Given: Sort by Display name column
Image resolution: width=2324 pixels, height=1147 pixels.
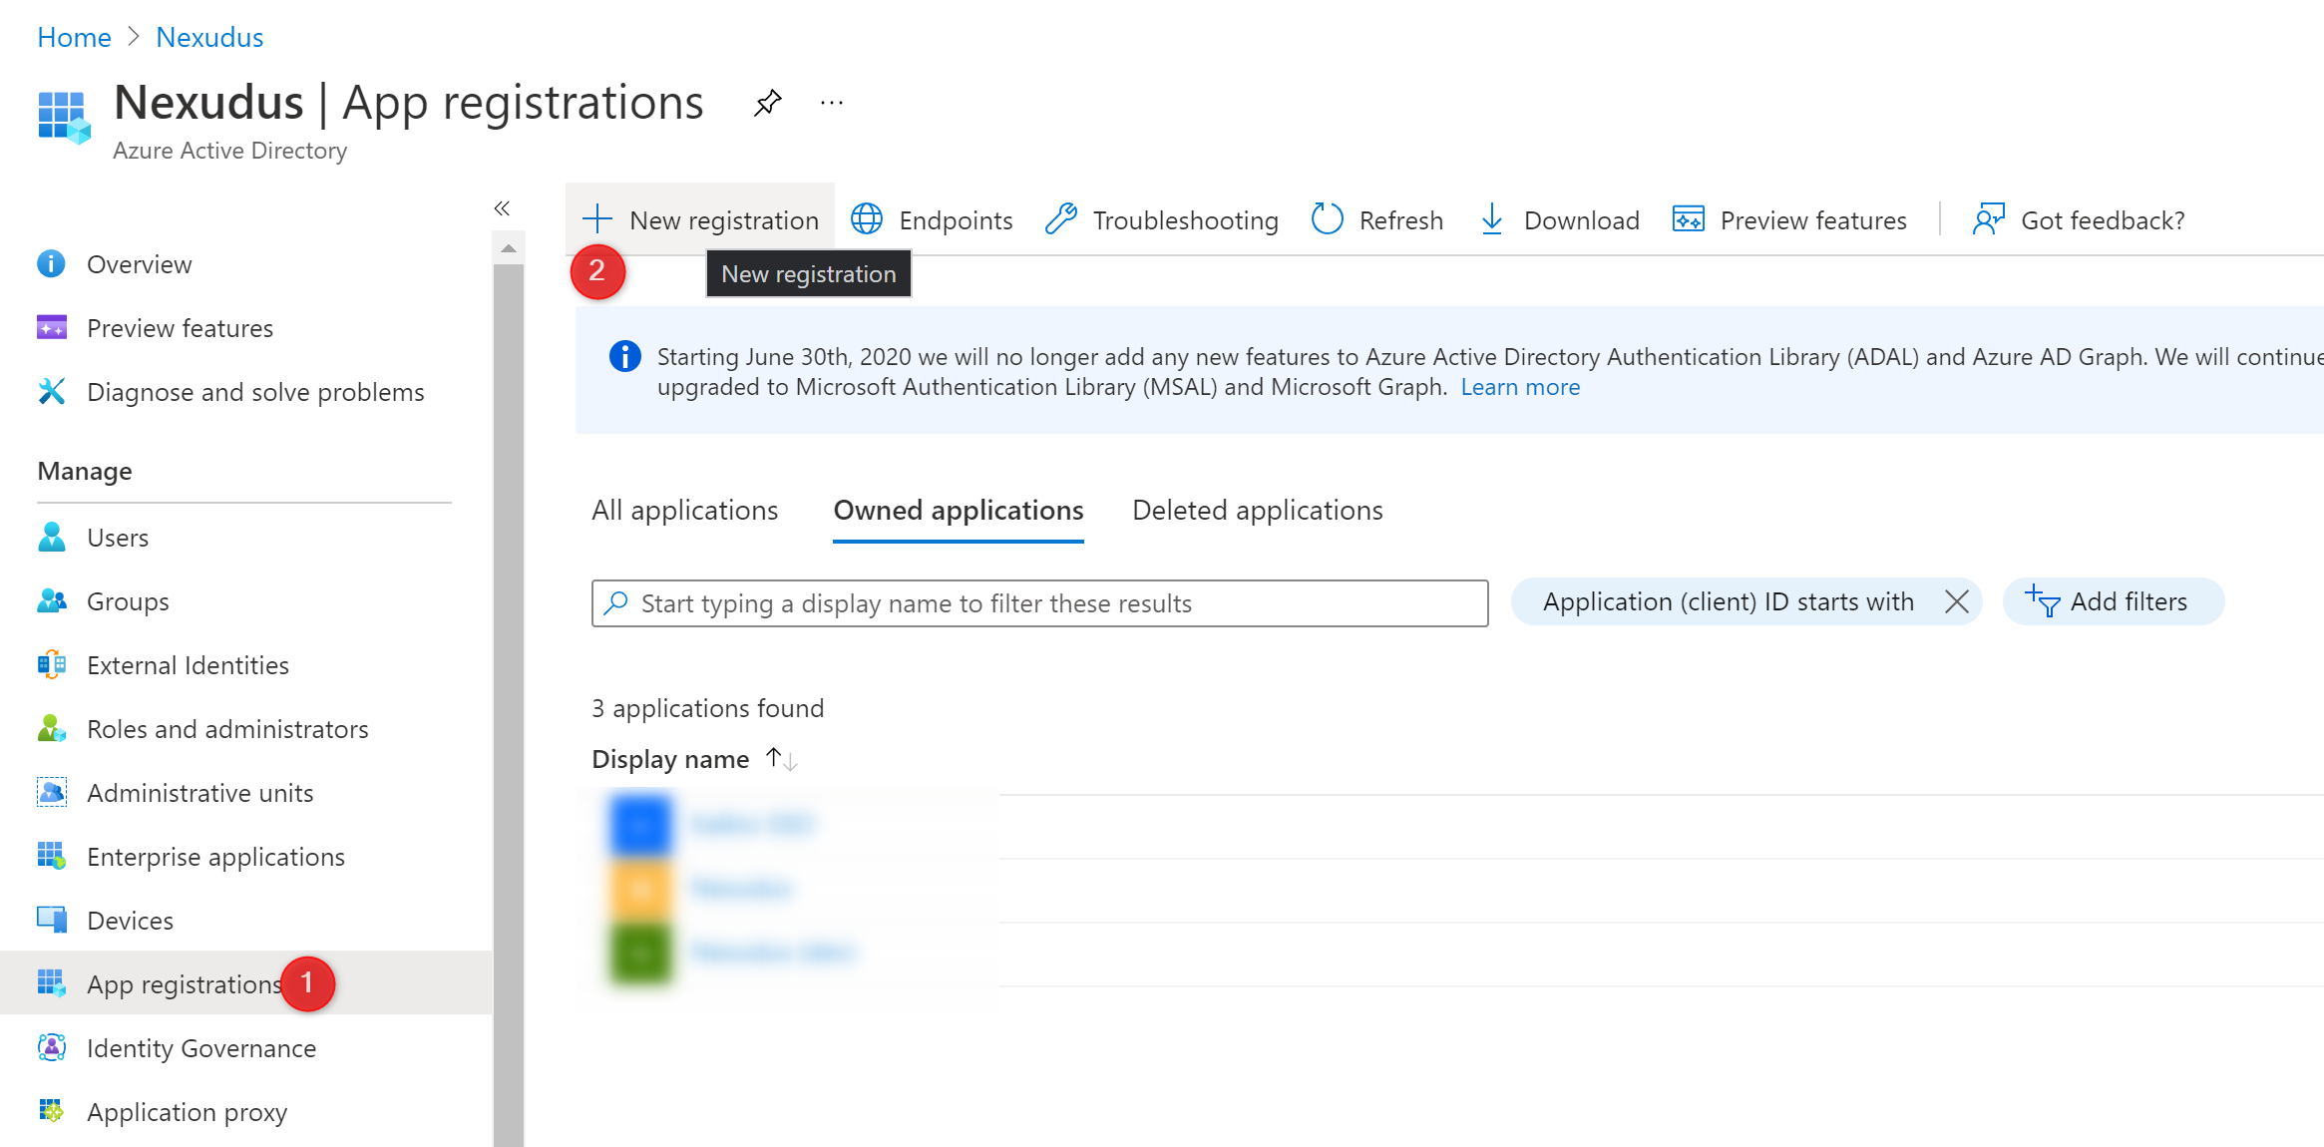Looking at the screenshot, I should click(694, 759).
